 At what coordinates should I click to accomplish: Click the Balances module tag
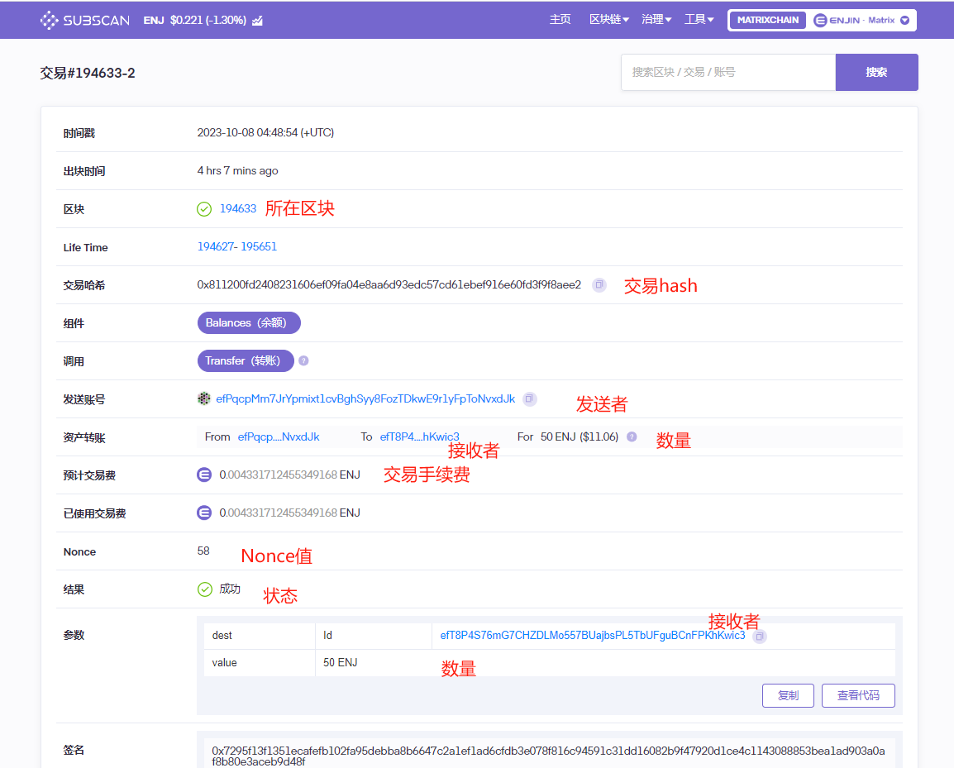click(249, 322)
